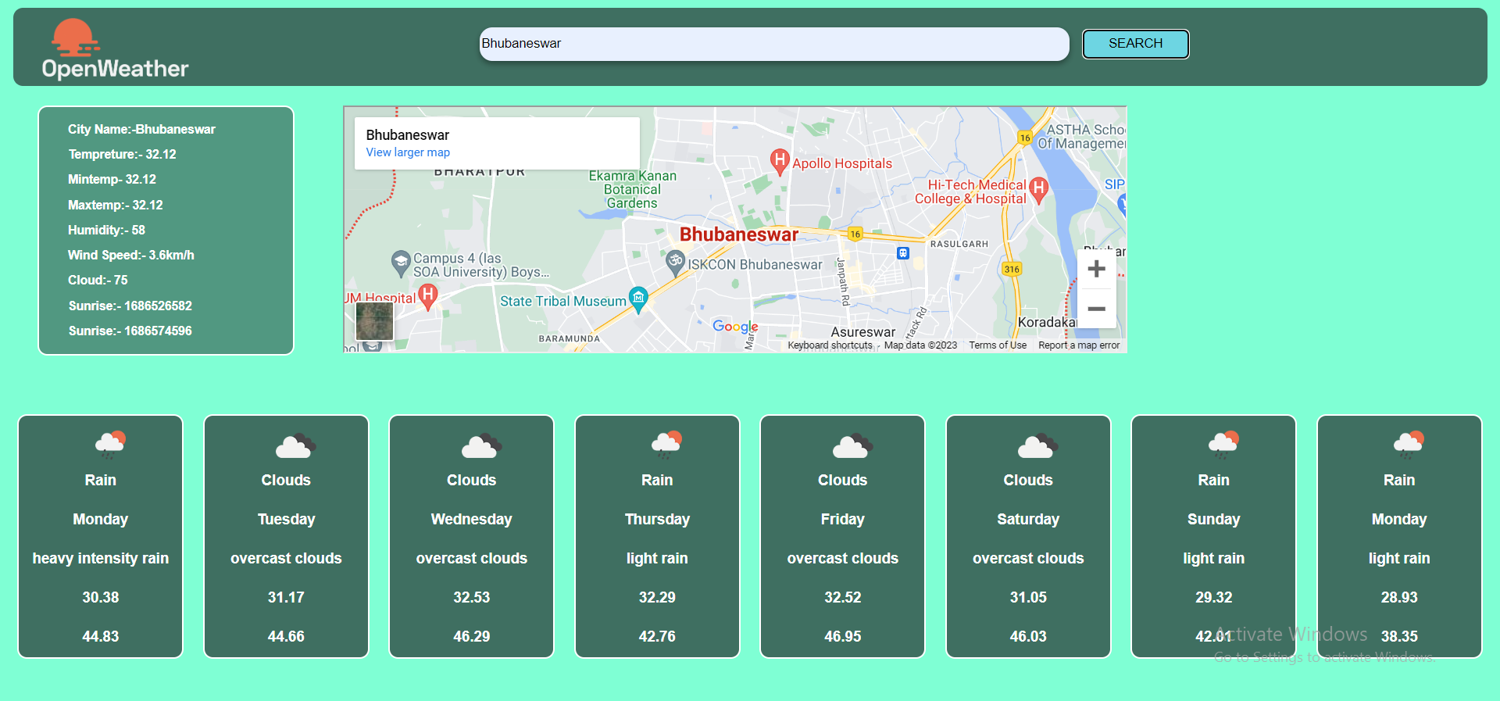Open the map Terms of Use link
This screenshot has height=701, width=1500.
(x=998, y=345)
